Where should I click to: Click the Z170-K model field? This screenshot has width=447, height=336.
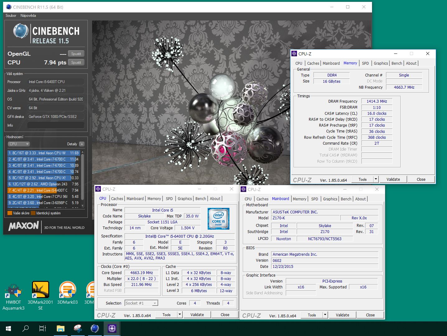[305, 218]
